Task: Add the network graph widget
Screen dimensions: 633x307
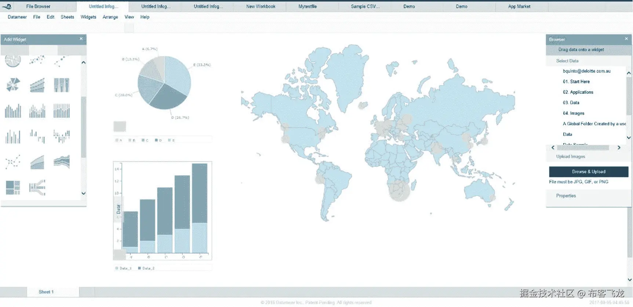Action: (x=13, y=162)
